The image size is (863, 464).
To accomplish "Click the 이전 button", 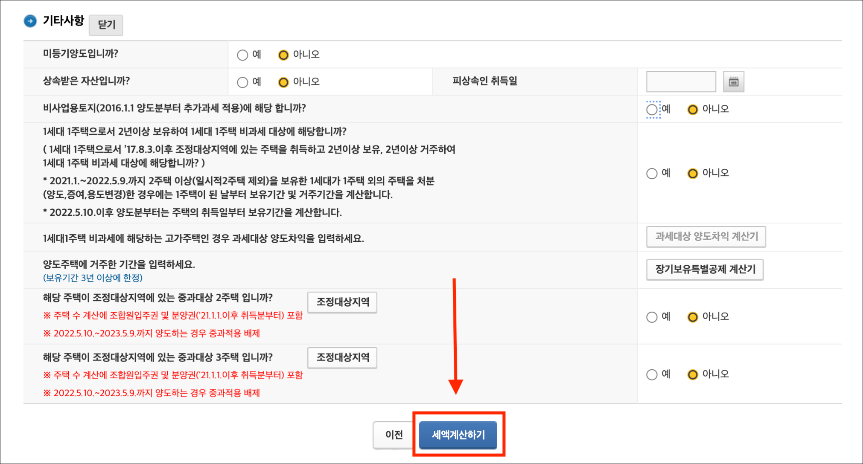I will (394, 435).
